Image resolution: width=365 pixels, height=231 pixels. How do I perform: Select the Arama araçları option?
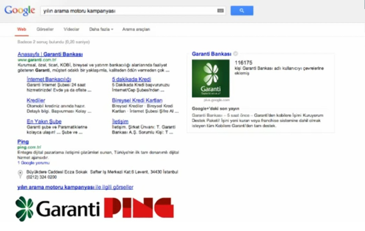point(136,29)
